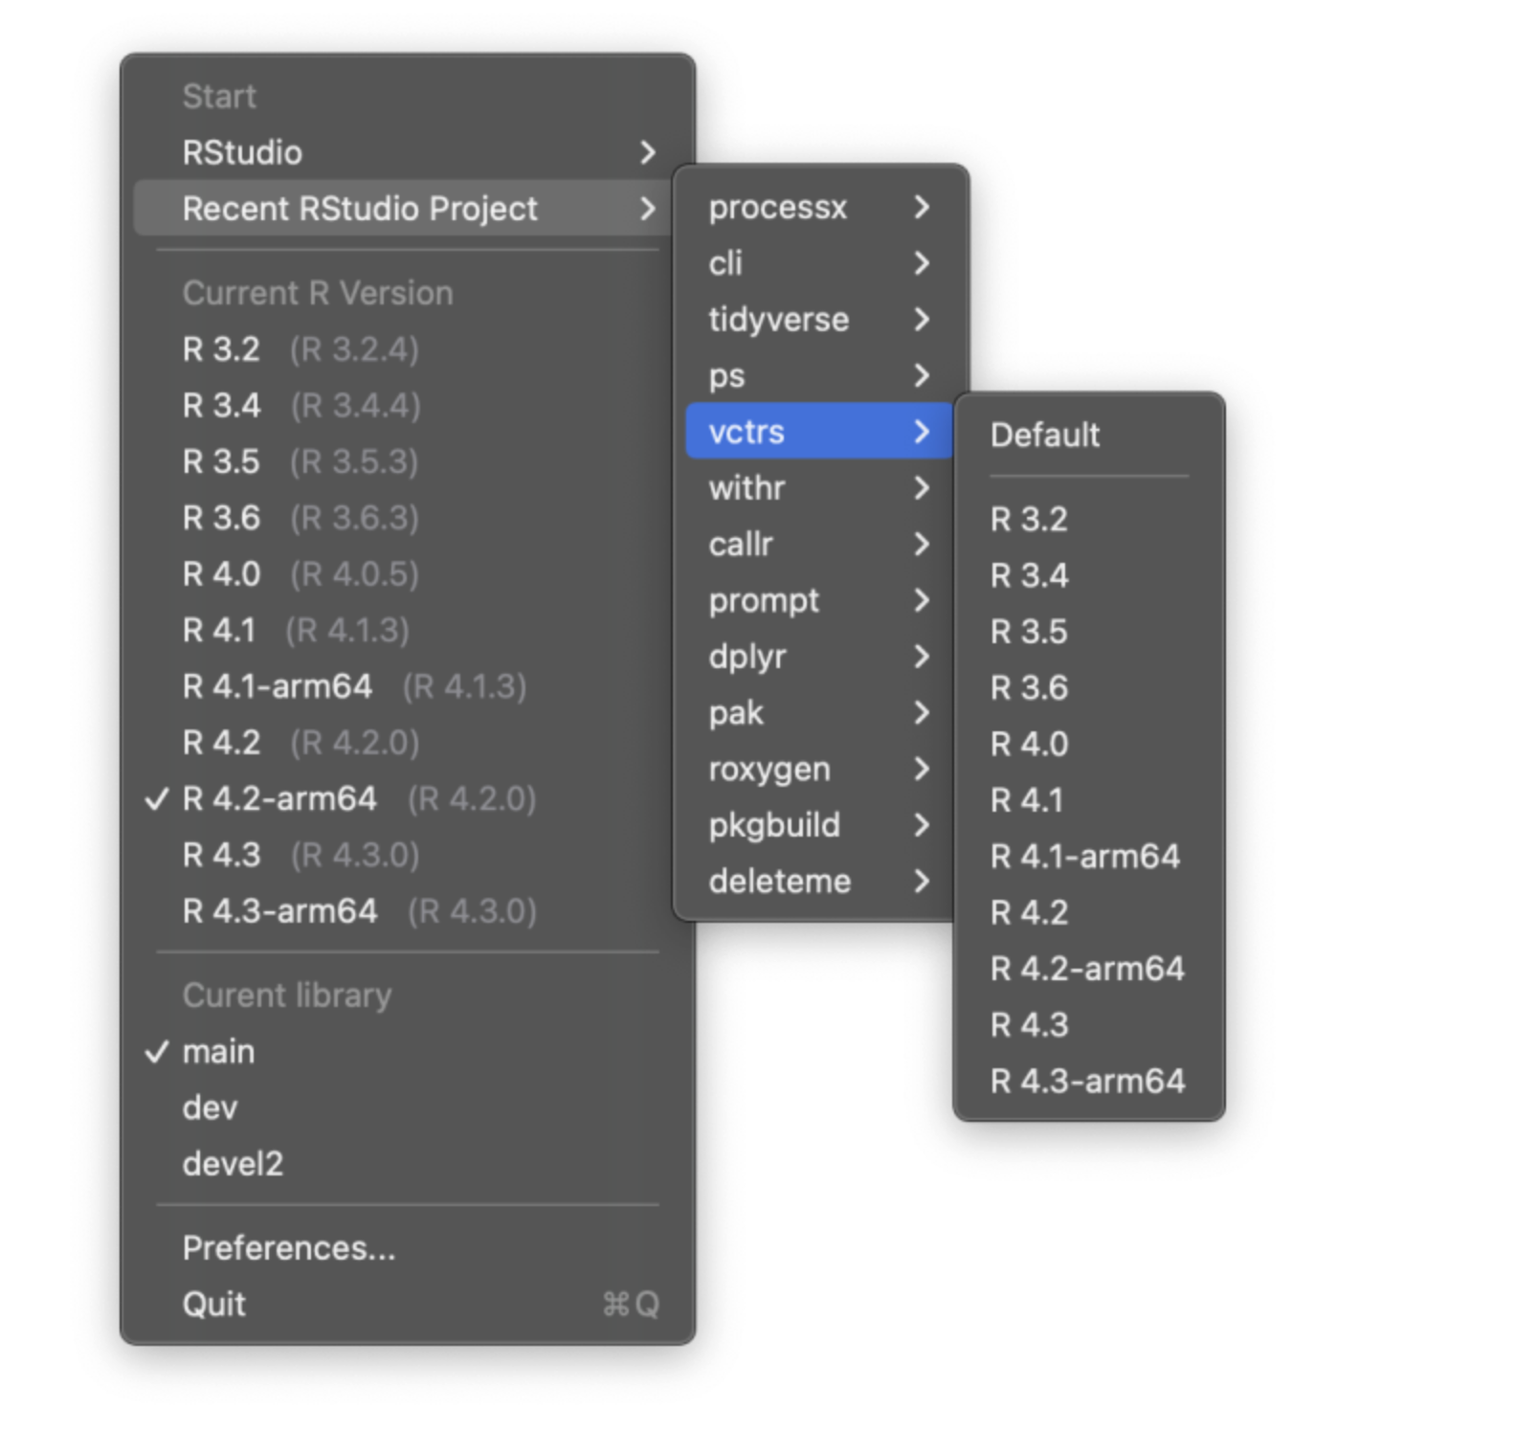Open the roxygen project submenu
This screenshot has height=1432, width=1537.
[819, 769]
